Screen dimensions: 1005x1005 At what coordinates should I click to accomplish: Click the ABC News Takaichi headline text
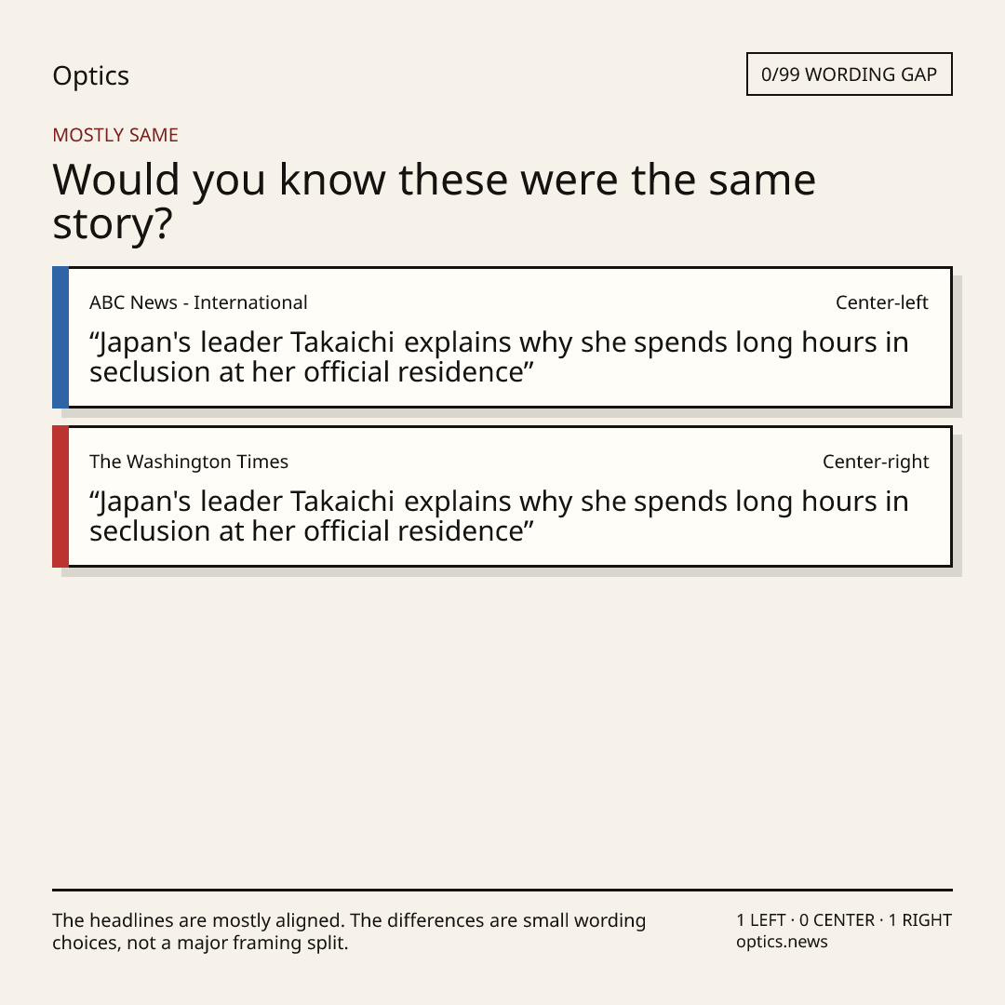pyautogui.click(x=499, y=357)
